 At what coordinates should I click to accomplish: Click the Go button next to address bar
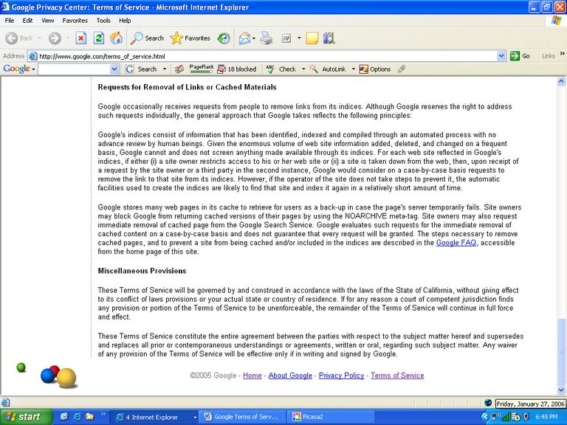pos(520,56)
